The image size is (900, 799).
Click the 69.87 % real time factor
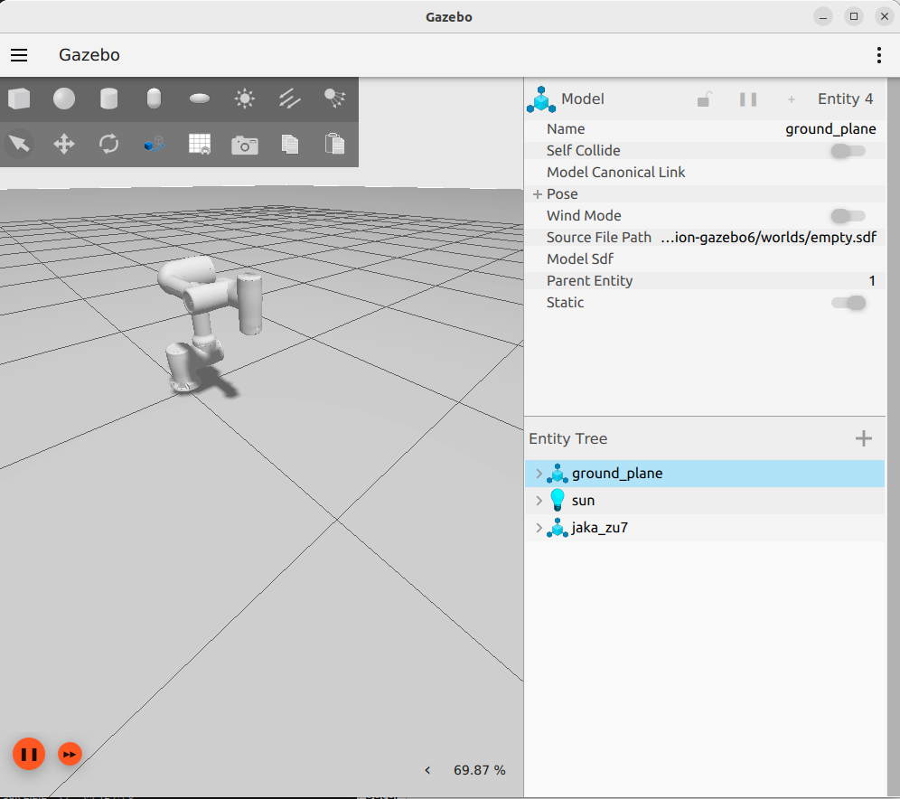click(478, 770)
